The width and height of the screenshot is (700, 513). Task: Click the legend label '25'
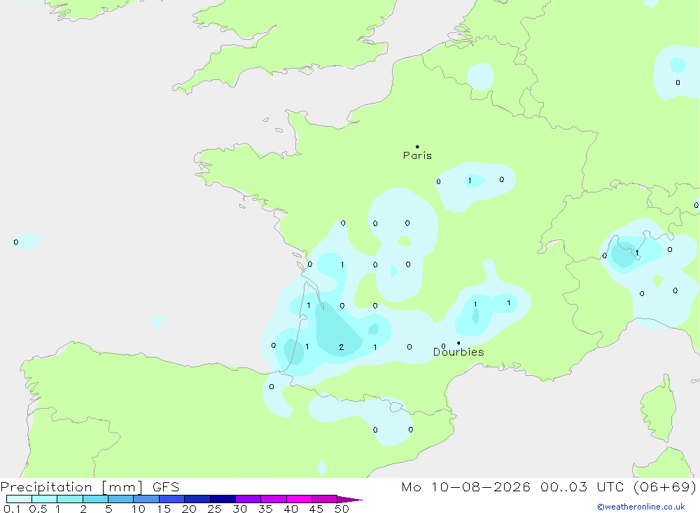(214, 509)
